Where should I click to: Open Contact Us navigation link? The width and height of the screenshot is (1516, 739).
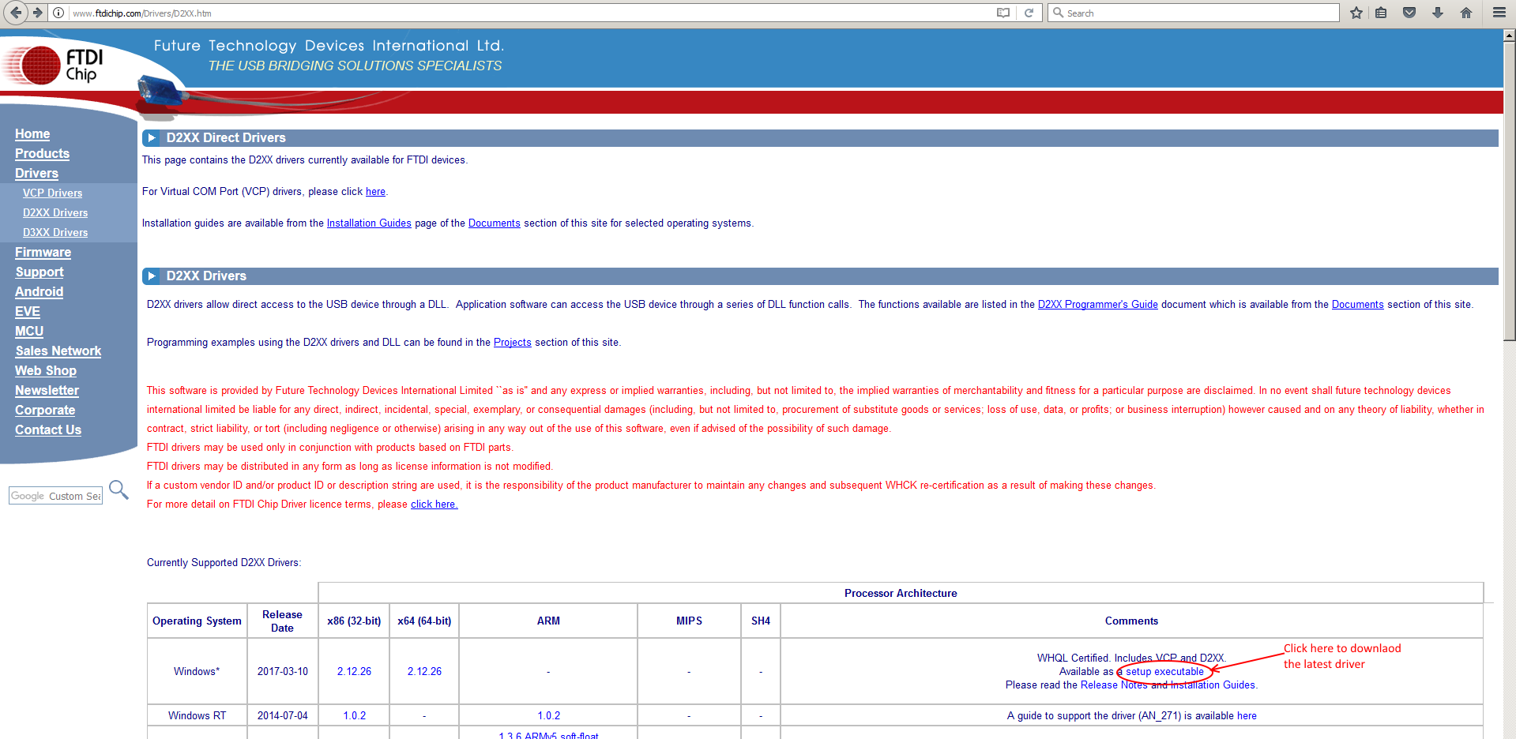point(48,430)
